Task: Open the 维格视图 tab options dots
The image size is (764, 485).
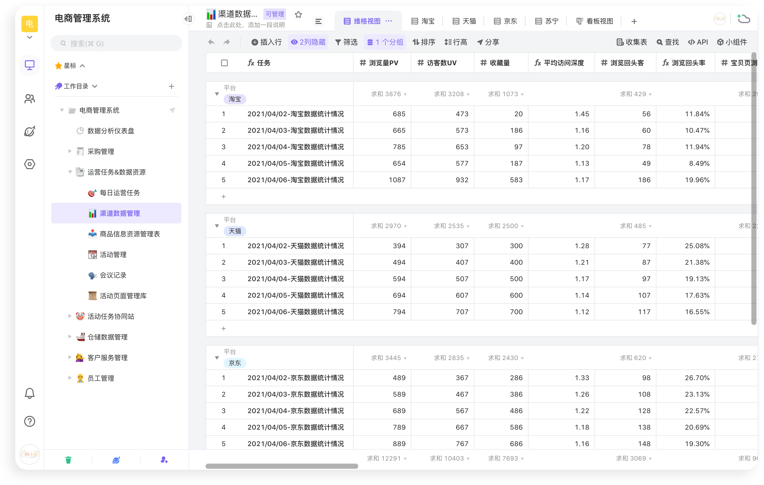Action: tap(389, 21)
